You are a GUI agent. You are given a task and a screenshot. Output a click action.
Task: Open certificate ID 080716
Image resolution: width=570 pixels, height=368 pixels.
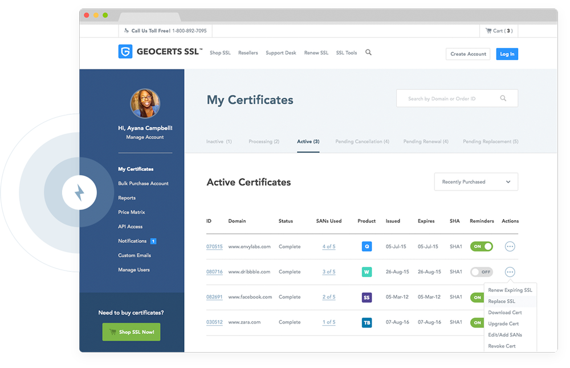point(214,272)
